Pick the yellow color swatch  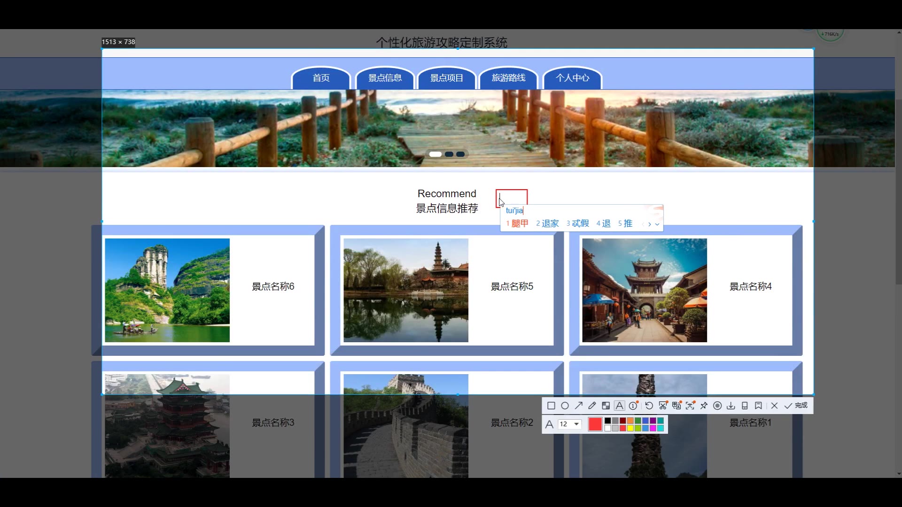coord(630,428)
